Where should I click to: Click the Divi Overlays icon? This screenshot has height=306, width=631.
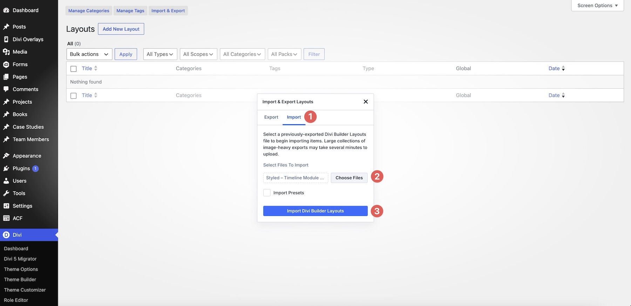[6, 39]
